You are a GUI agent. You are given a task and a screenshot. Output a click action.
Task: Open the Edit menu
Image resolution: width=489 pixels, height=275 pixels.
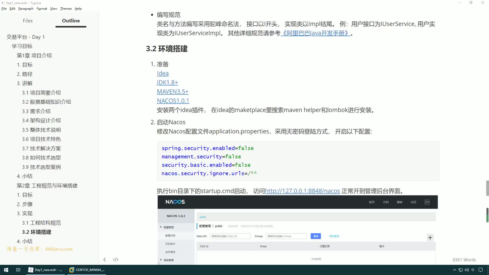click(x=12, y=8)
